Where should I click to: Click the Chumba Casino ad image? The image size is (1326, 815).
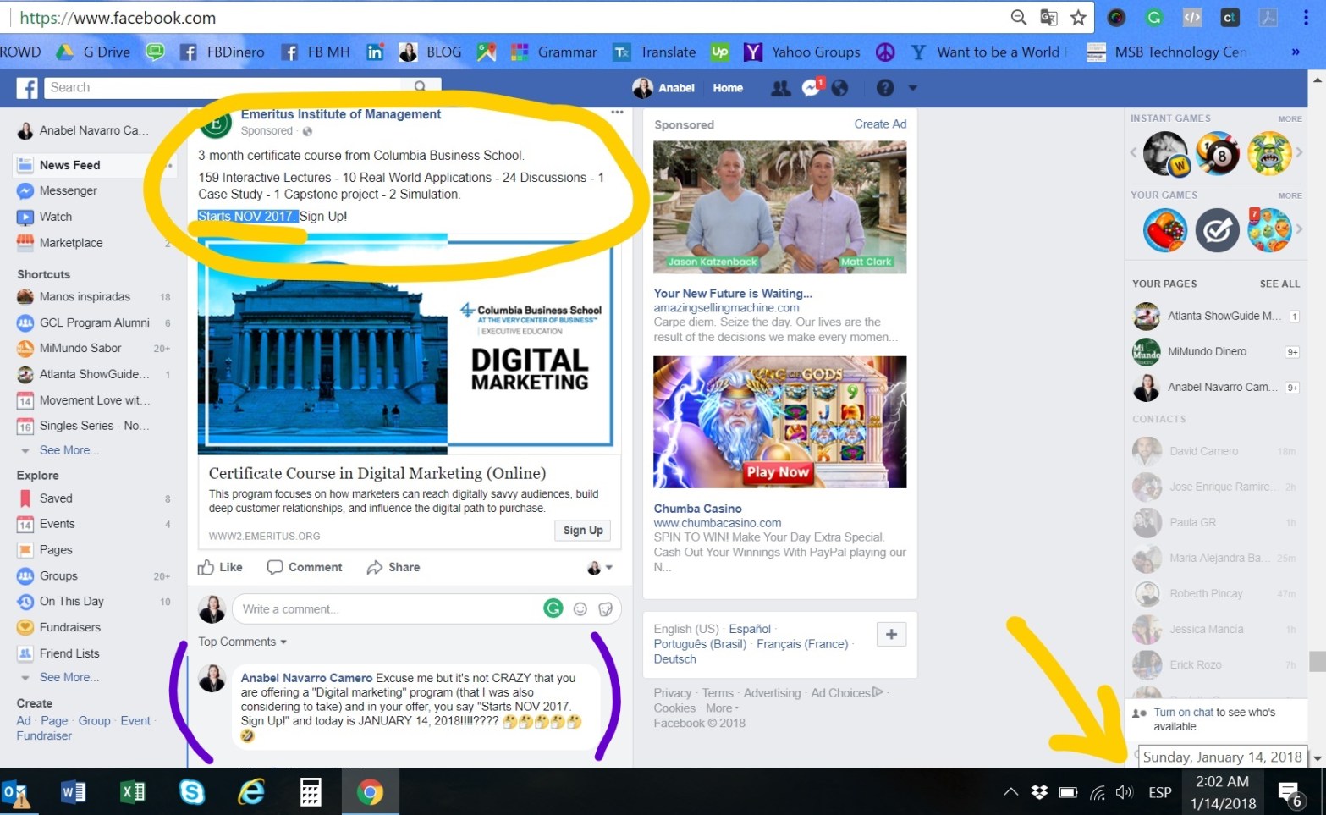779,421
